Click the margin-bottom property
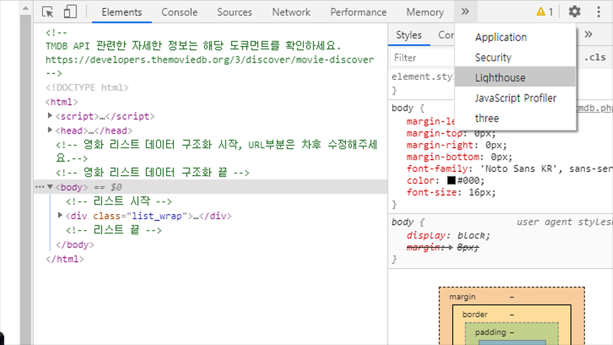Viewport: 613px width, 345px height. pyautogui.click(x=443, y=157)
